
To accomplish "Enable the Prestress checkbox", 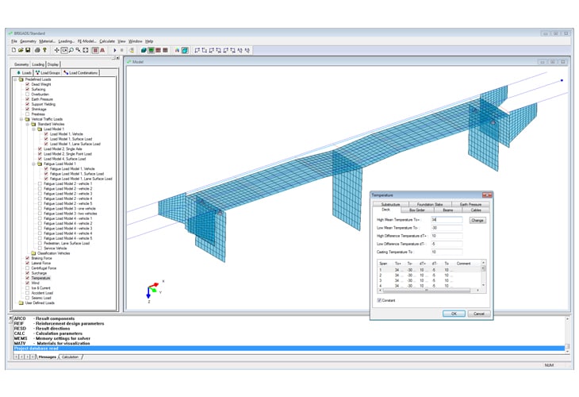I will tap(27, 114).
